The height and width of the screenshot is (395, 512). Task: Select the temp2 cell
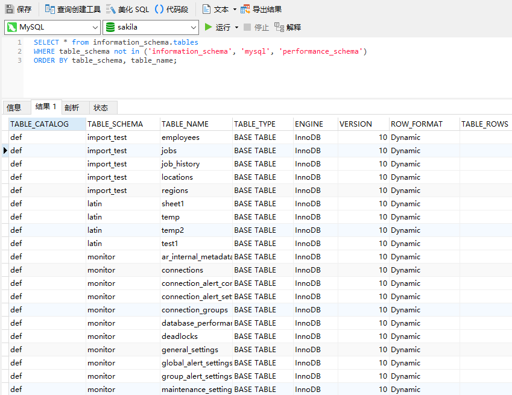coord(196,230)
